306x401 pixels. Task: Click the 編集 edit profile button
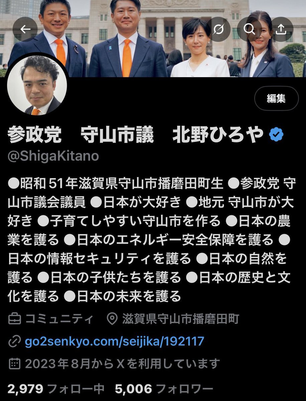point(276,99)
